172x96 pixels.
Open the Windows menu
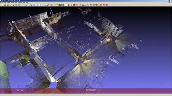point(20,2)
